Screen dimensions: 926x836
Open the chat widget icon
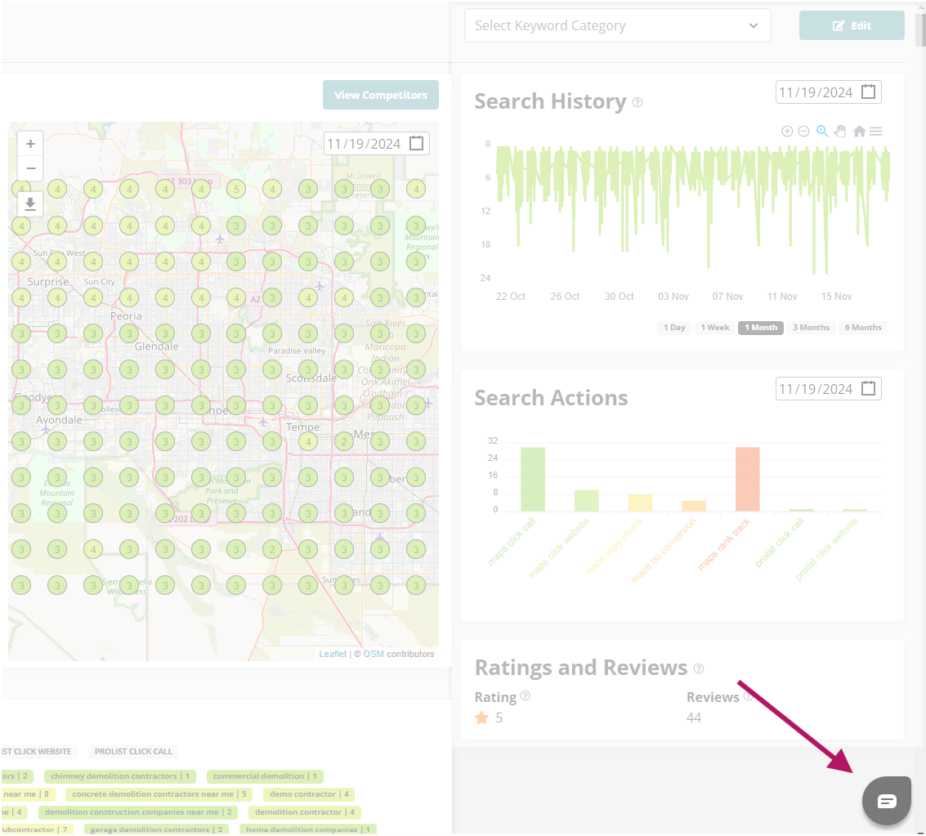(887, 801)
